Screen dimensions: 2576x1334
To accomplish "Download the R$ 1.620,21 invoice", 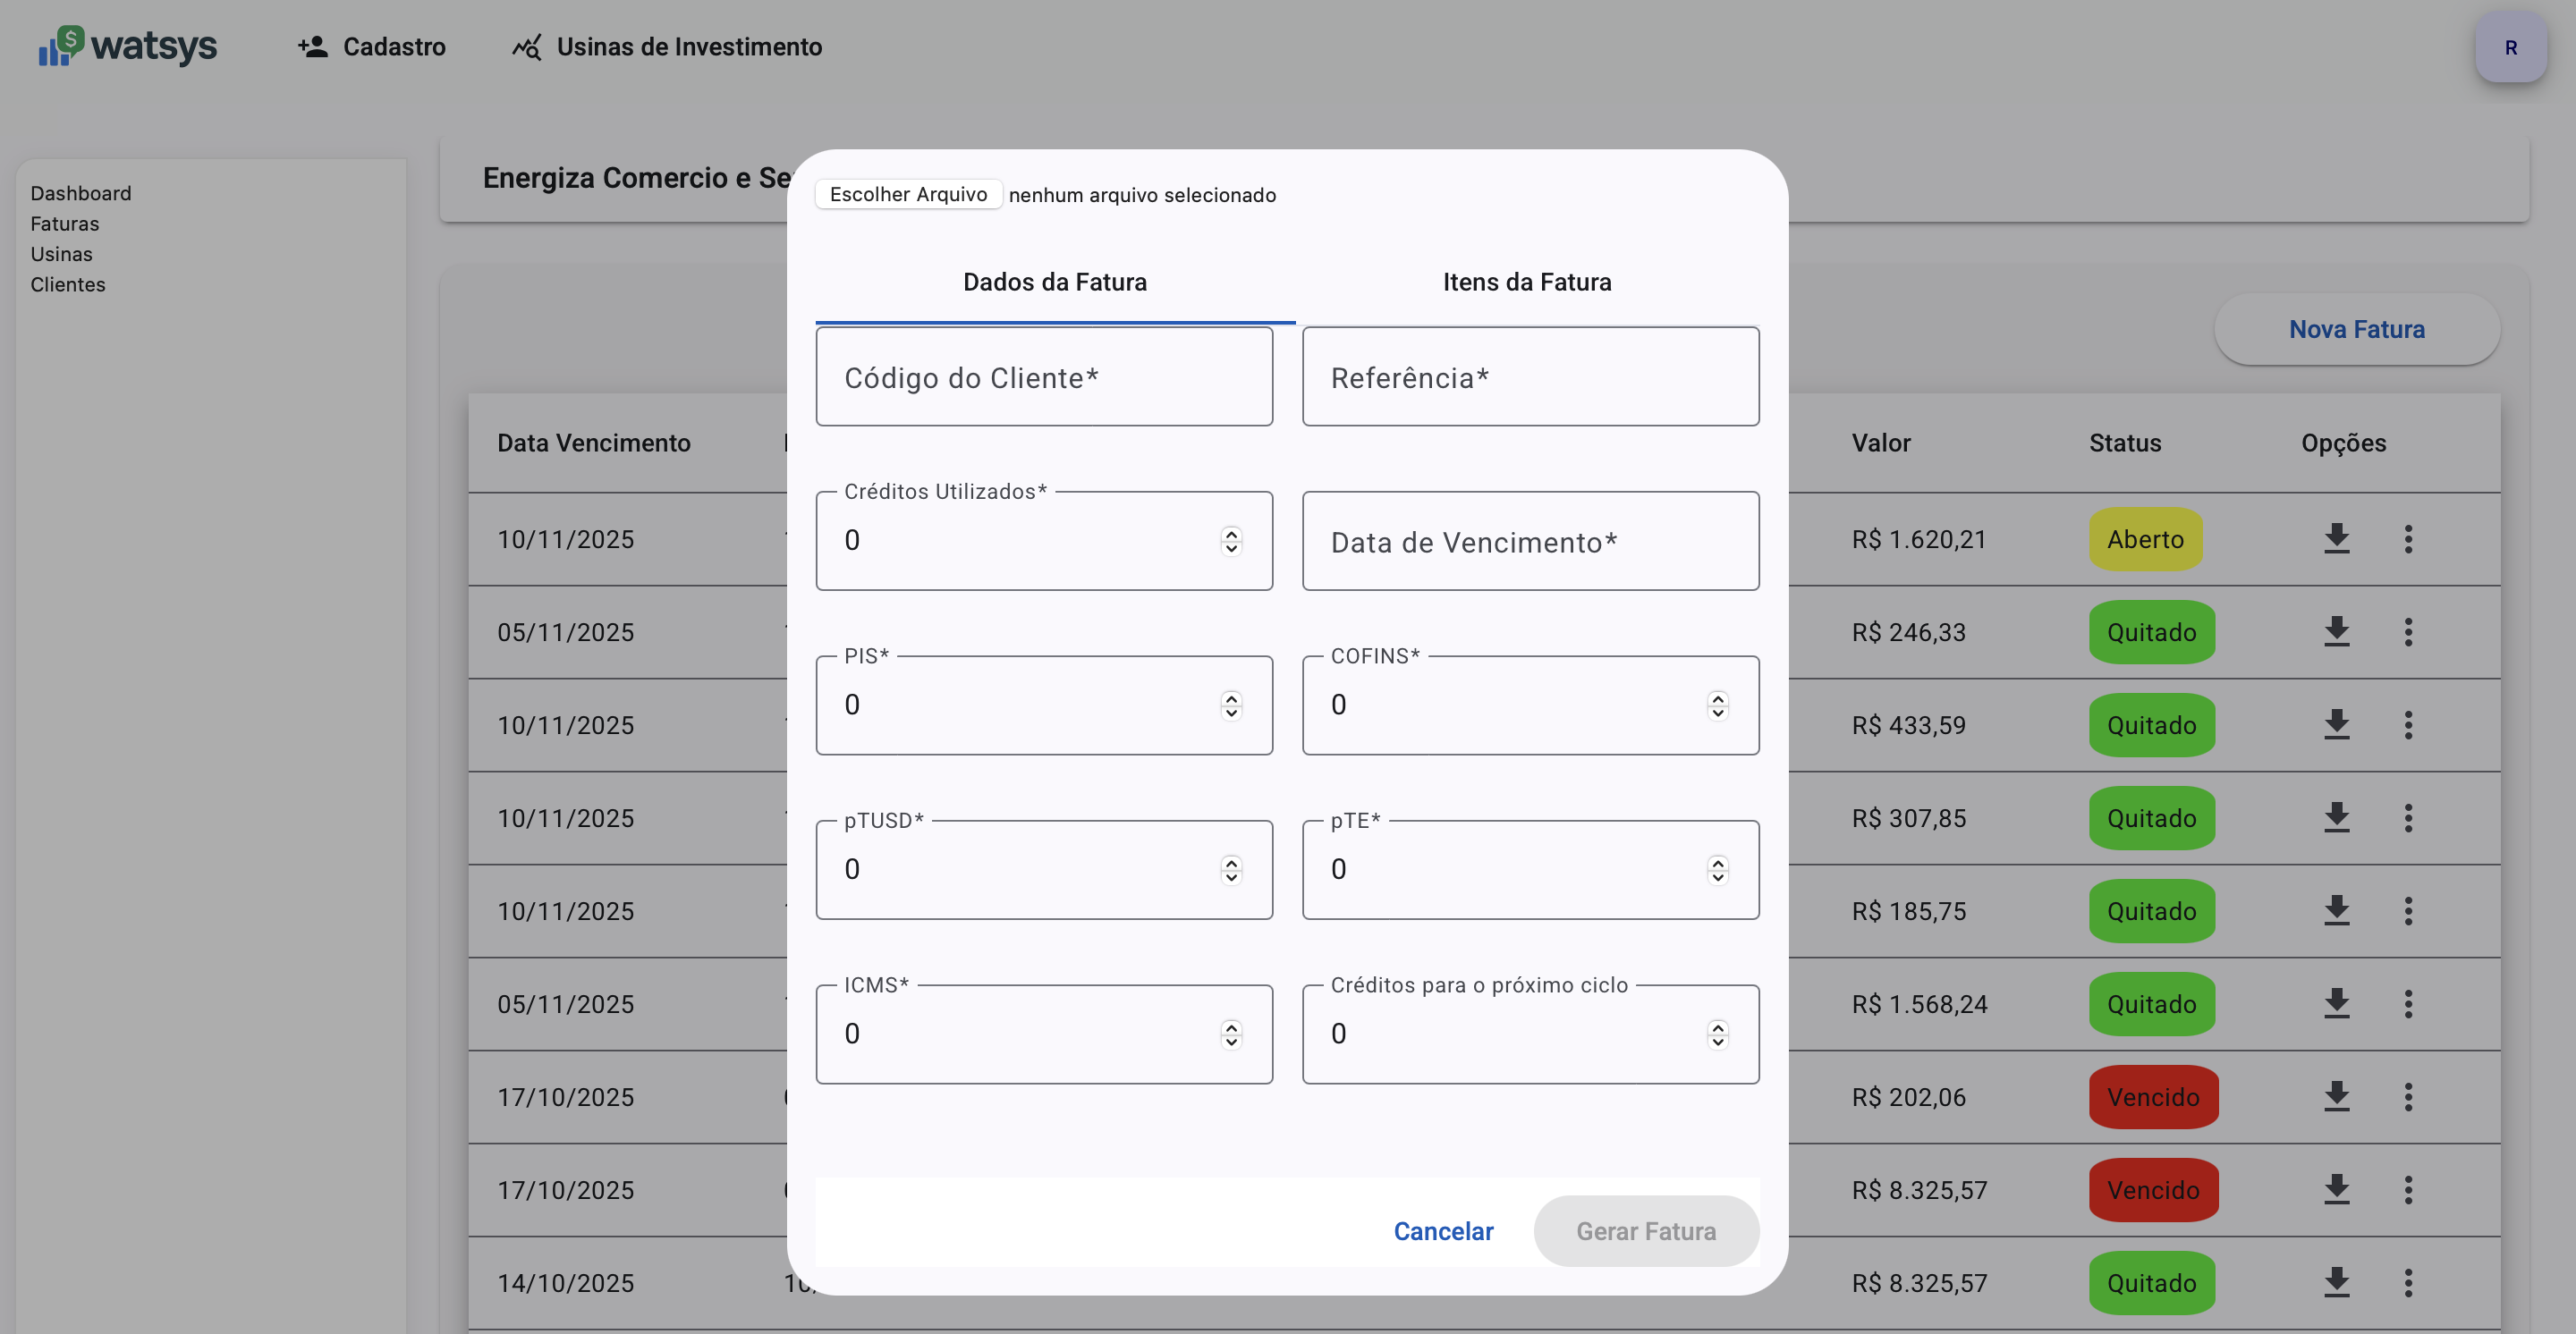I will click(2336, 538).
